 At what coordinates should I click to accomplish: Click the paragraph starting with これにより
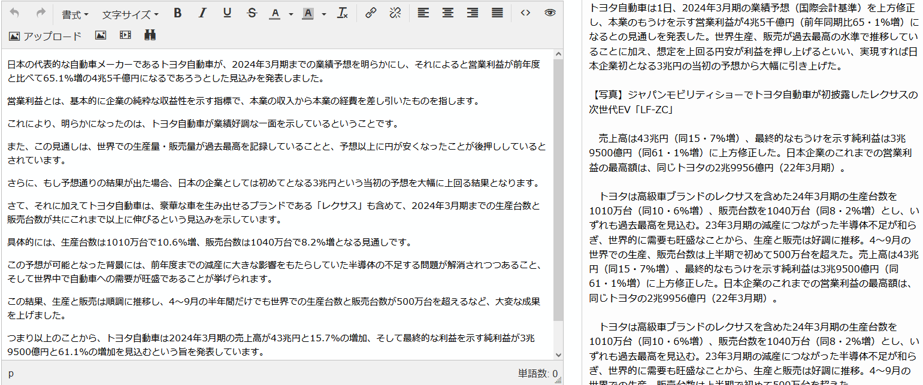click(x=203, y=124)
